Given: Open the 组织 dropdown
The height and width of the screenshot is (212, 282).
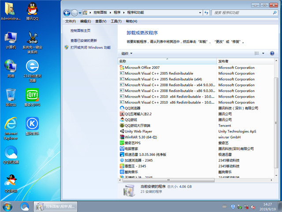Looking at the screenshot, I should pyautogui.click(x=127, y=53).
